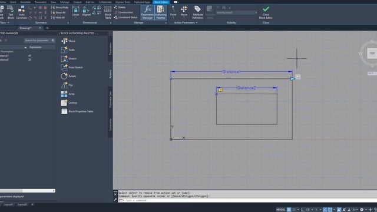Open the Attribute Definition tool

[x=198, y=12]
